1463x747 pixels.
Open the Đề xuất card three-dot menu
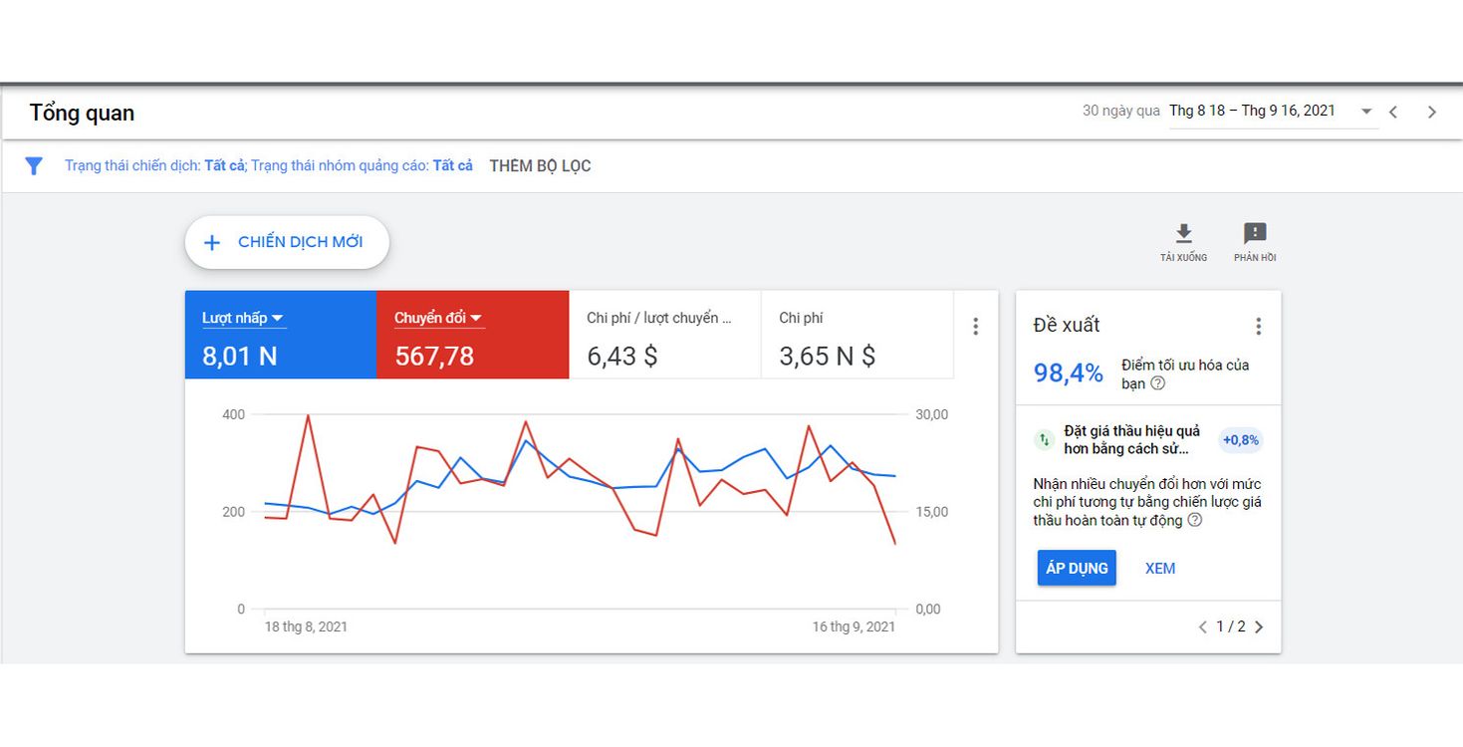1259,327
